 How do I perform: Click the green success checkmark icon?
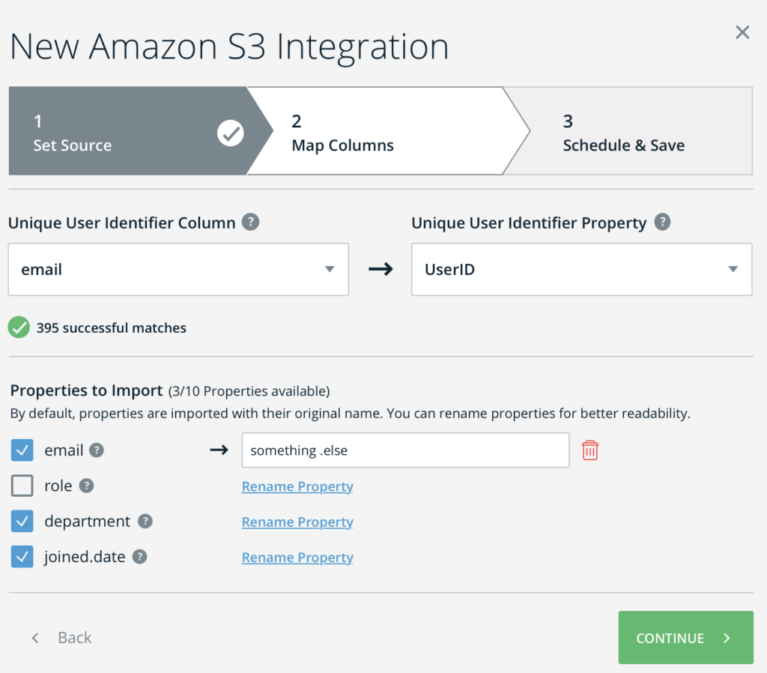19,328
